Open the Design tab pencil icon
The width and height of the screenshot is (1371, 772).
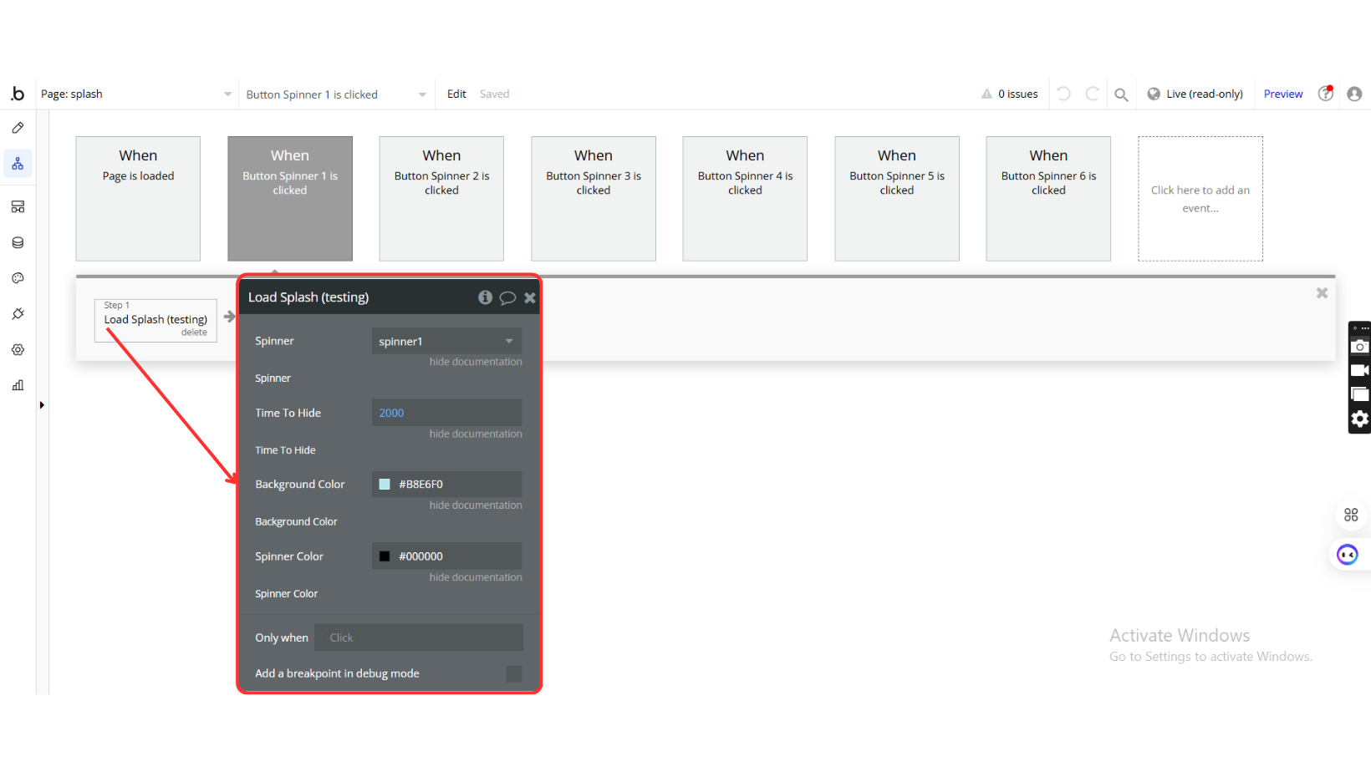[x=18, y=128]
